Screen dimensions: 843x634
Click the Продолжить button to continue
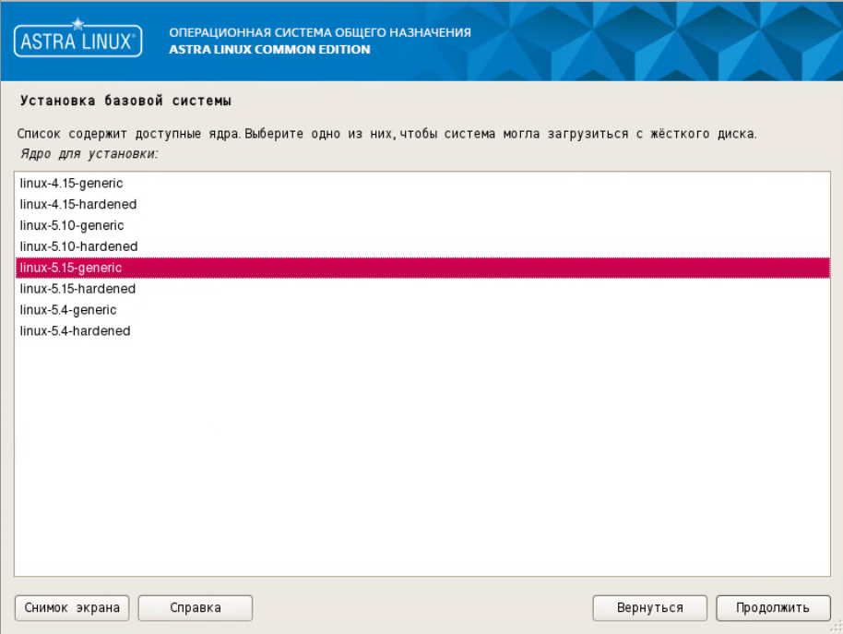773,607
